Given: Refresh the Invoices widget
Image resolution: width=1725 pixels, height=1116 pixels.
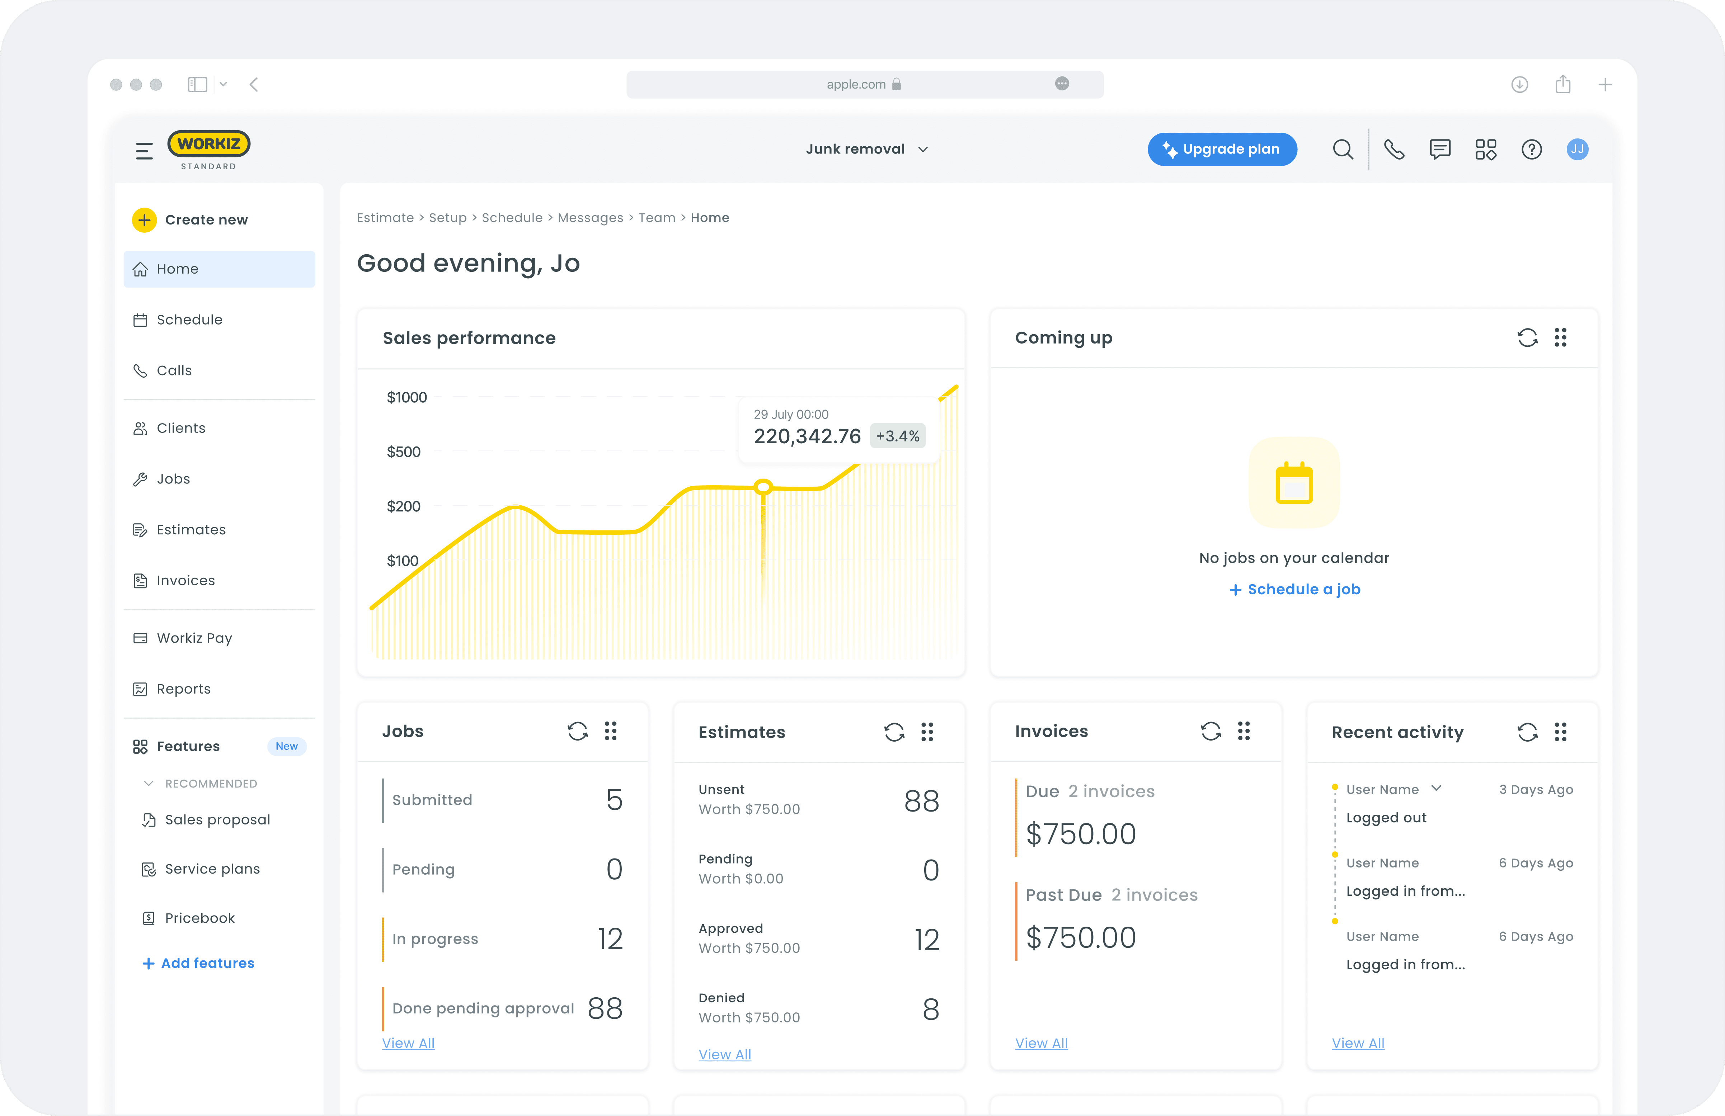Looking at the screenshot, I should click(x=1211, y=731).
